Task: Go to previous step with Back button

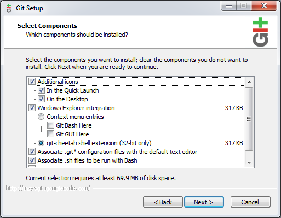Action: click(163, 202)
